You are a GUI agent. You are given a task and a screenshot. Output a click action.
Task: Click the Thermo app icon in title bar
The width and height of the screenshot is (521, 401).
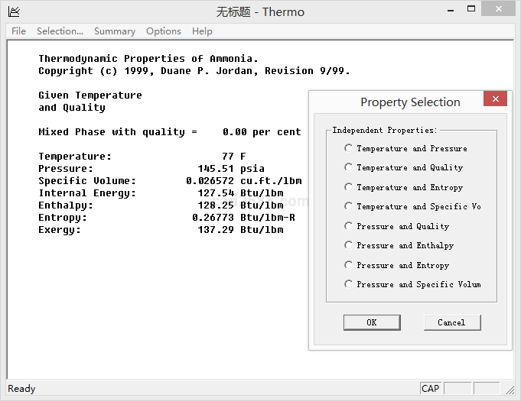pyautogui.click(x=13, y=11)
